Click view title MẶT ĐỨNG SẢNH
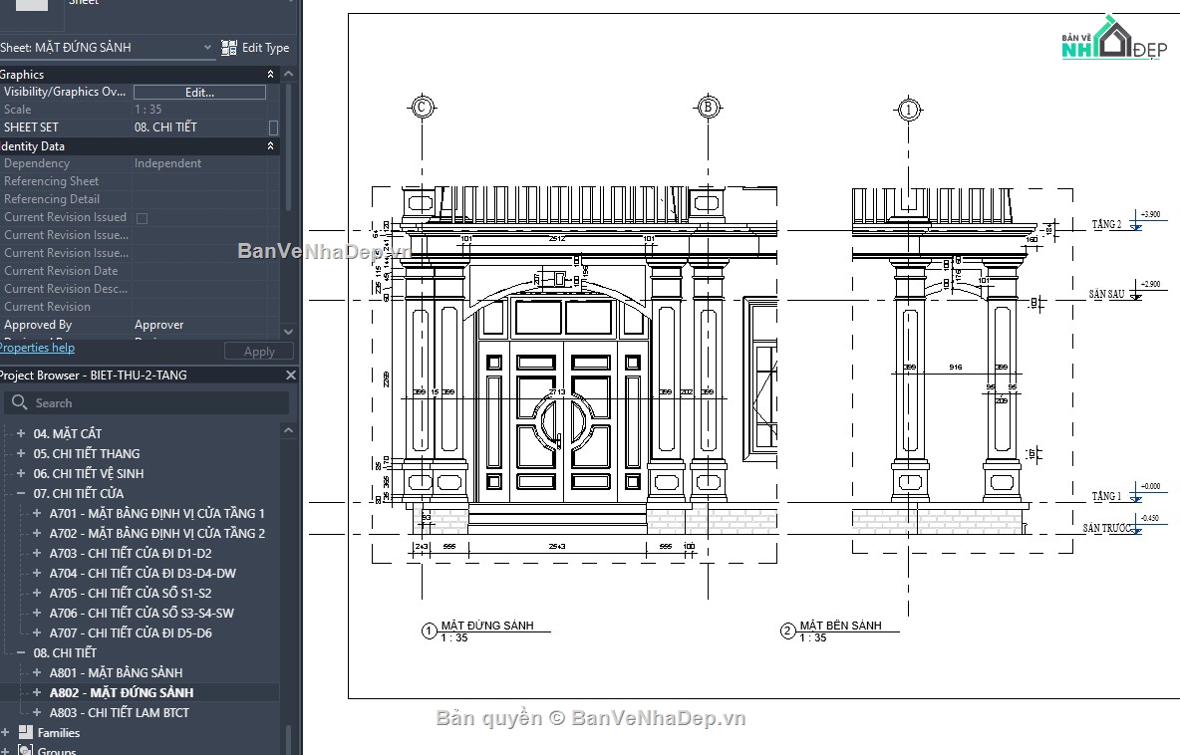The image size is (1180, 755). coord(487,625)
